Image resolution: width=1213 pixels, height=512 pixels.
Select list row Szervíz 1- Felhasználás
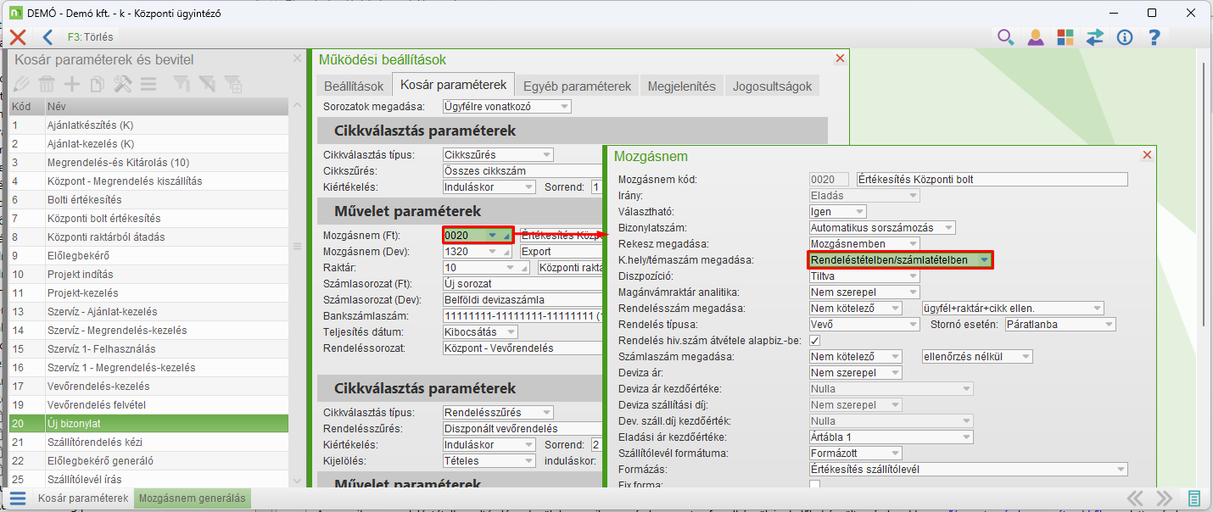tap(149, 348)
